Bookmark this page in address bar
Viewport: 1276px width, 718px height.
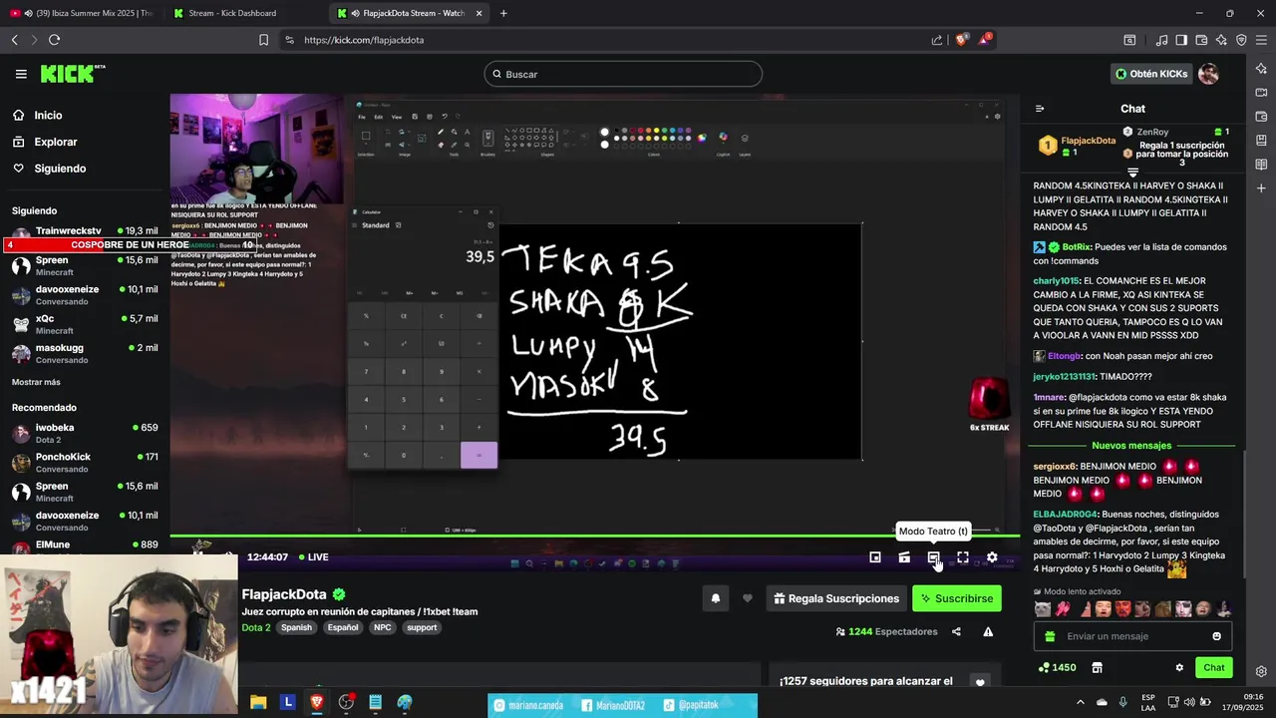tap(263, 40)
